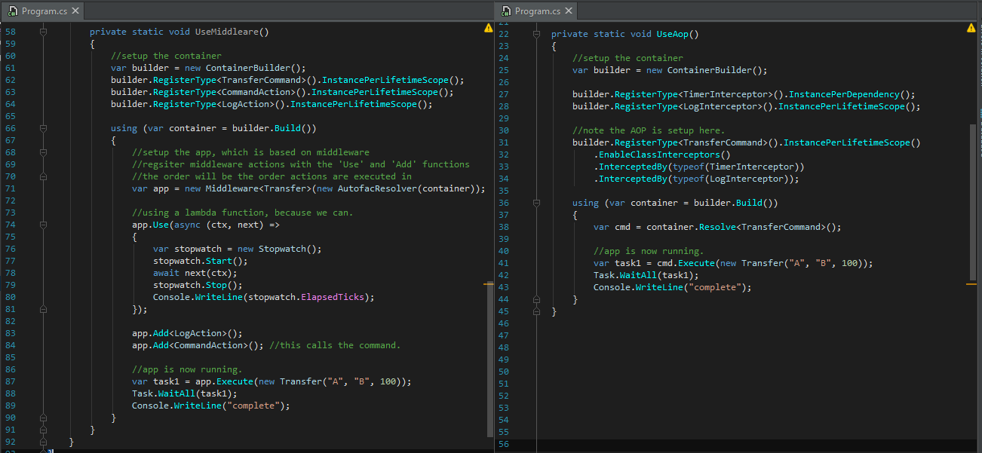982x453 pixels.
Task: Click the ElapsedTicks property
Action: click(332, 298)
